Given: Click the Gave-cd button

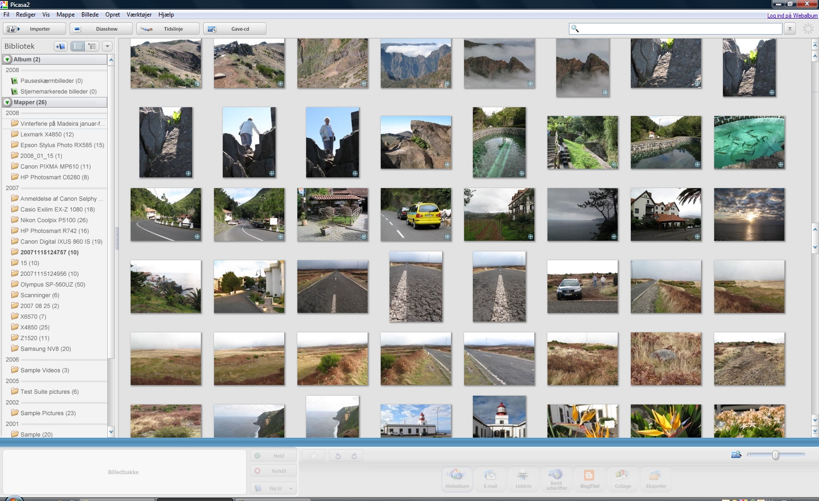Looking at the screenshot, I should (x=234, y=29).
